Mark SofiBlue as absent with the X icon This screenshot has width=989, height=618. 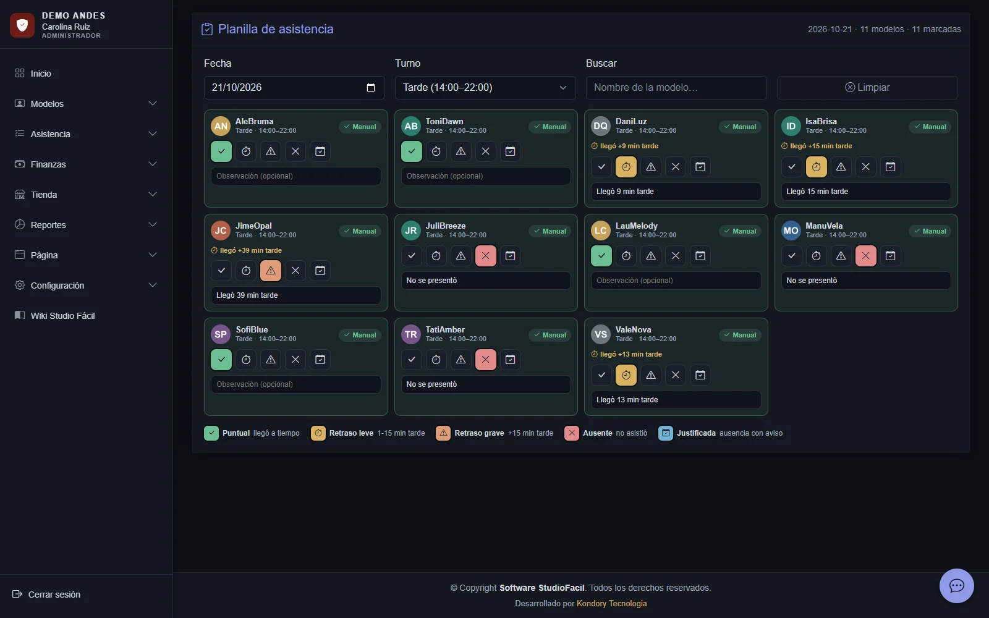(295, 360)
